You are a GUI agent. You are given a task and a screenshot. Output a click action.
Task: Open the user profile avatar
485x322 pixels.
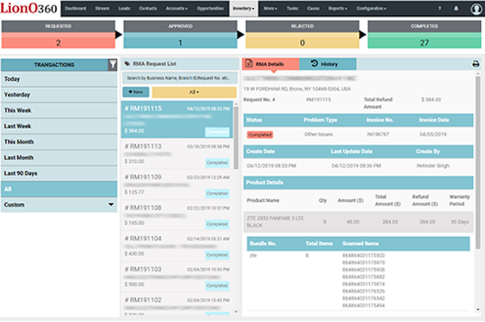tap(476, 9)
